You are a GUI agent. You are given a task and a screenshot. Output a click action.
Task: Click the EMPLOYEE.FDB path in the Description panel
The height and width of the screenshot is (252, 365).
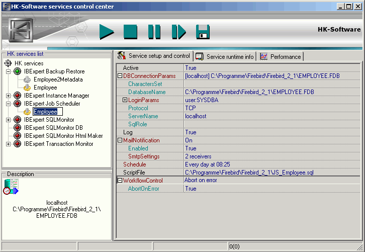tap(57, 212)
